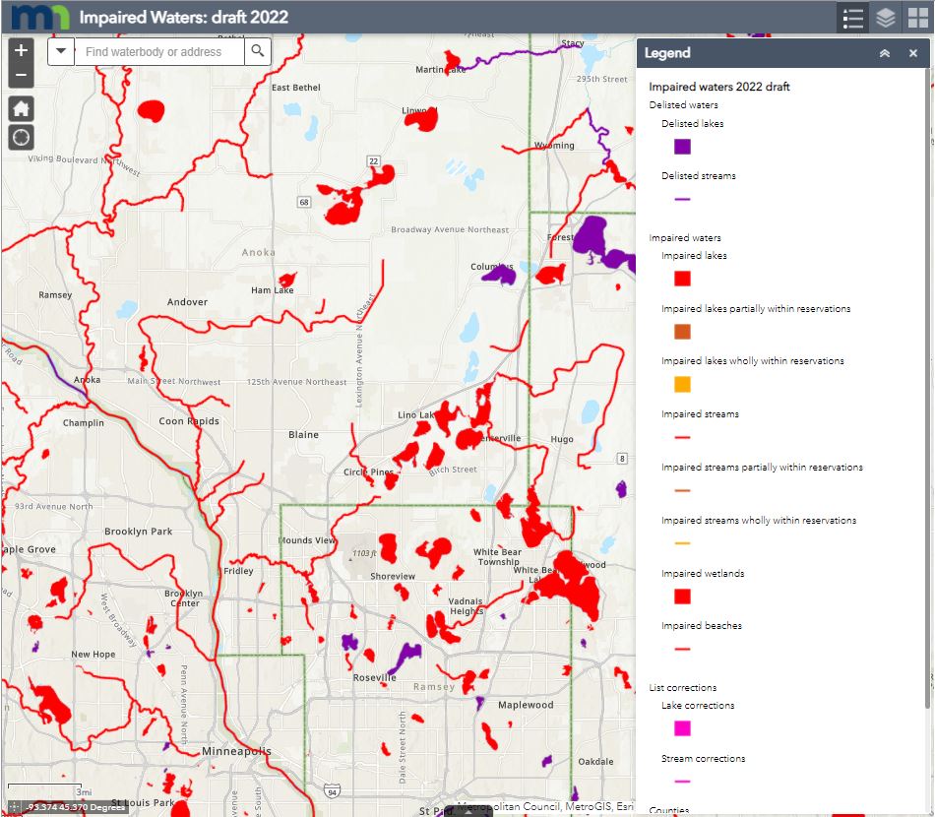
Task: Select the purple Delisted lakes swatch
Action: [x=682, y=146]
